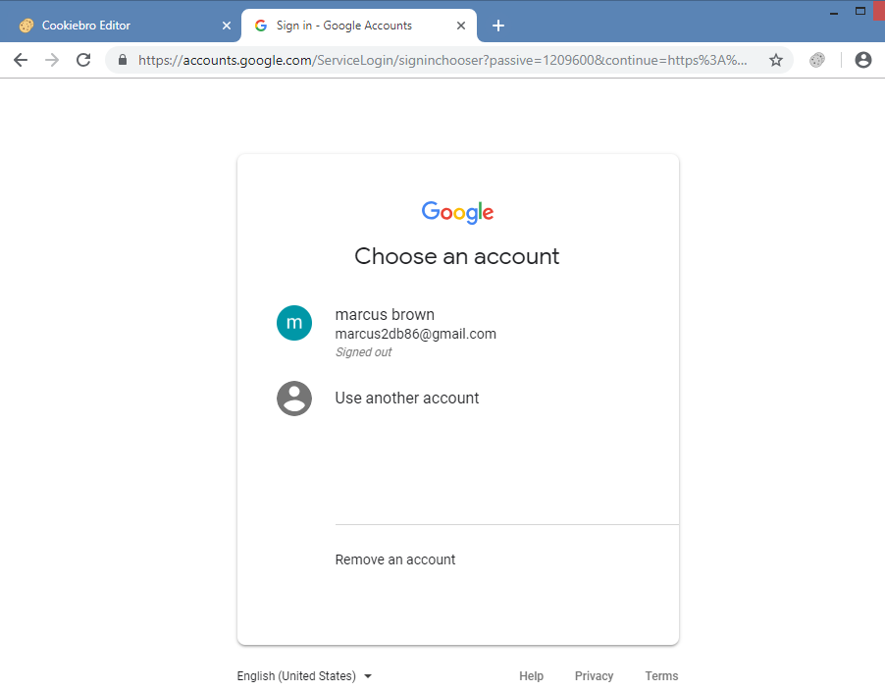The width and height of the screenshot is (885, 692).
Task: Click the marcus2db86@gmail.com email text
Action: [x=415, y=334]
